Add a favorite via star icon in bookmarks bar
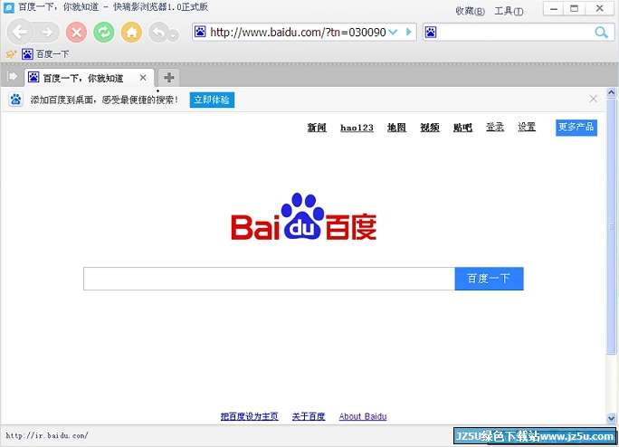 11,53
